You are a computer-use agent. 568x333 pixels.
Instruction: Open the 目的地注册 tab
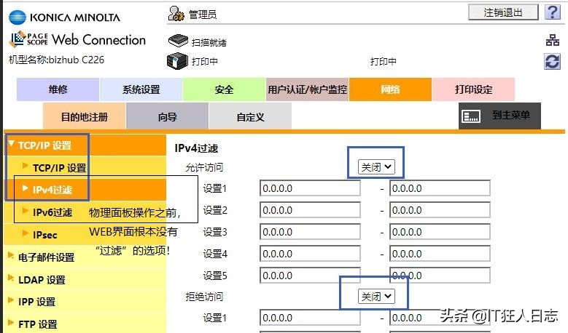click(x=85, y=116)
